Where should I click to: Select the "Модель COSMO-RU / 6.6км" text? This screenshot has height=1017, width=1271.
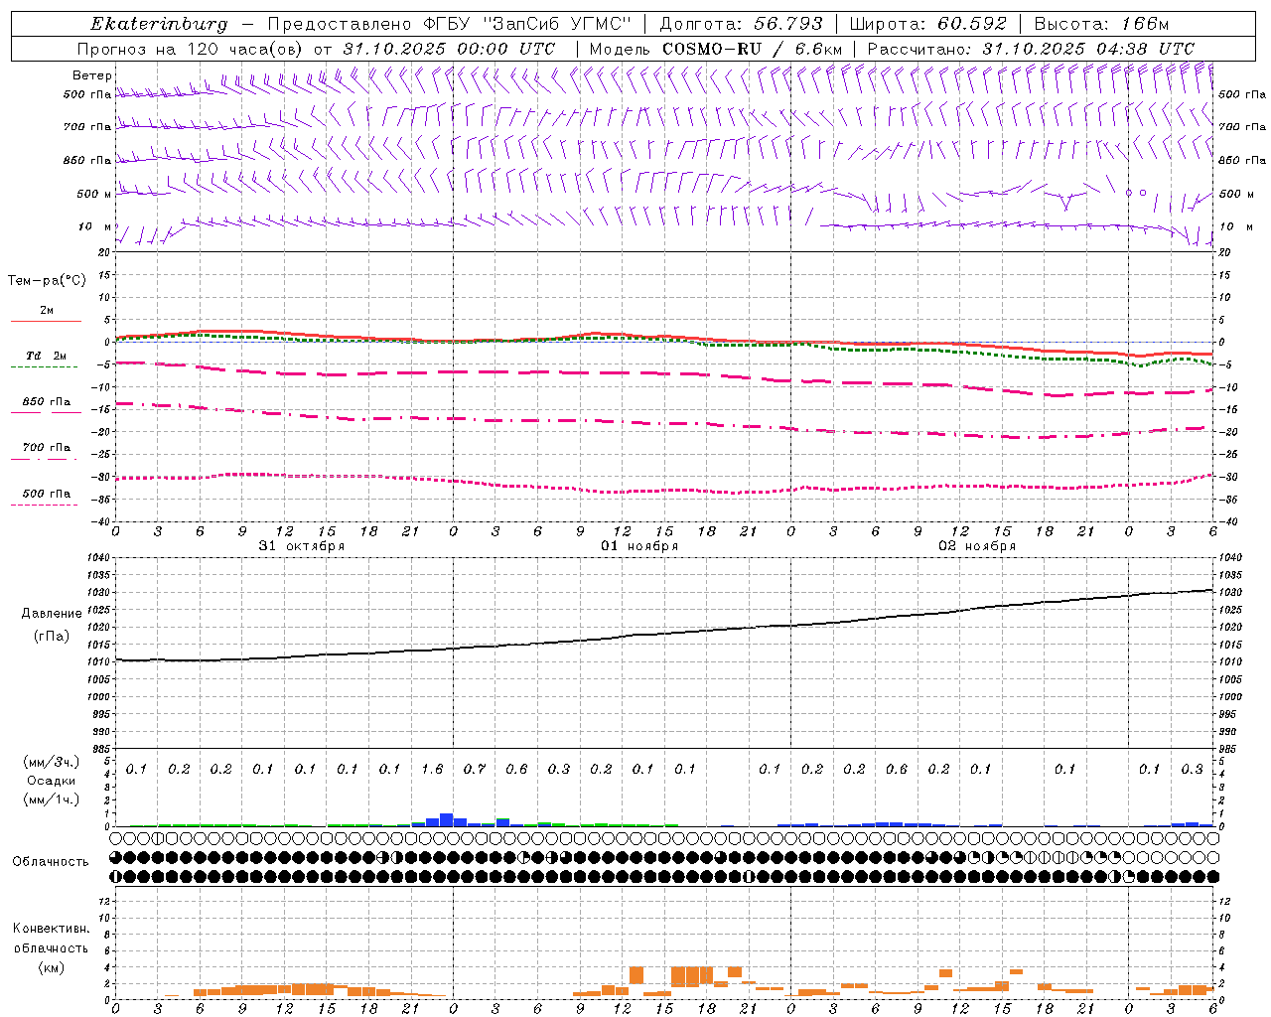point(716,49)
